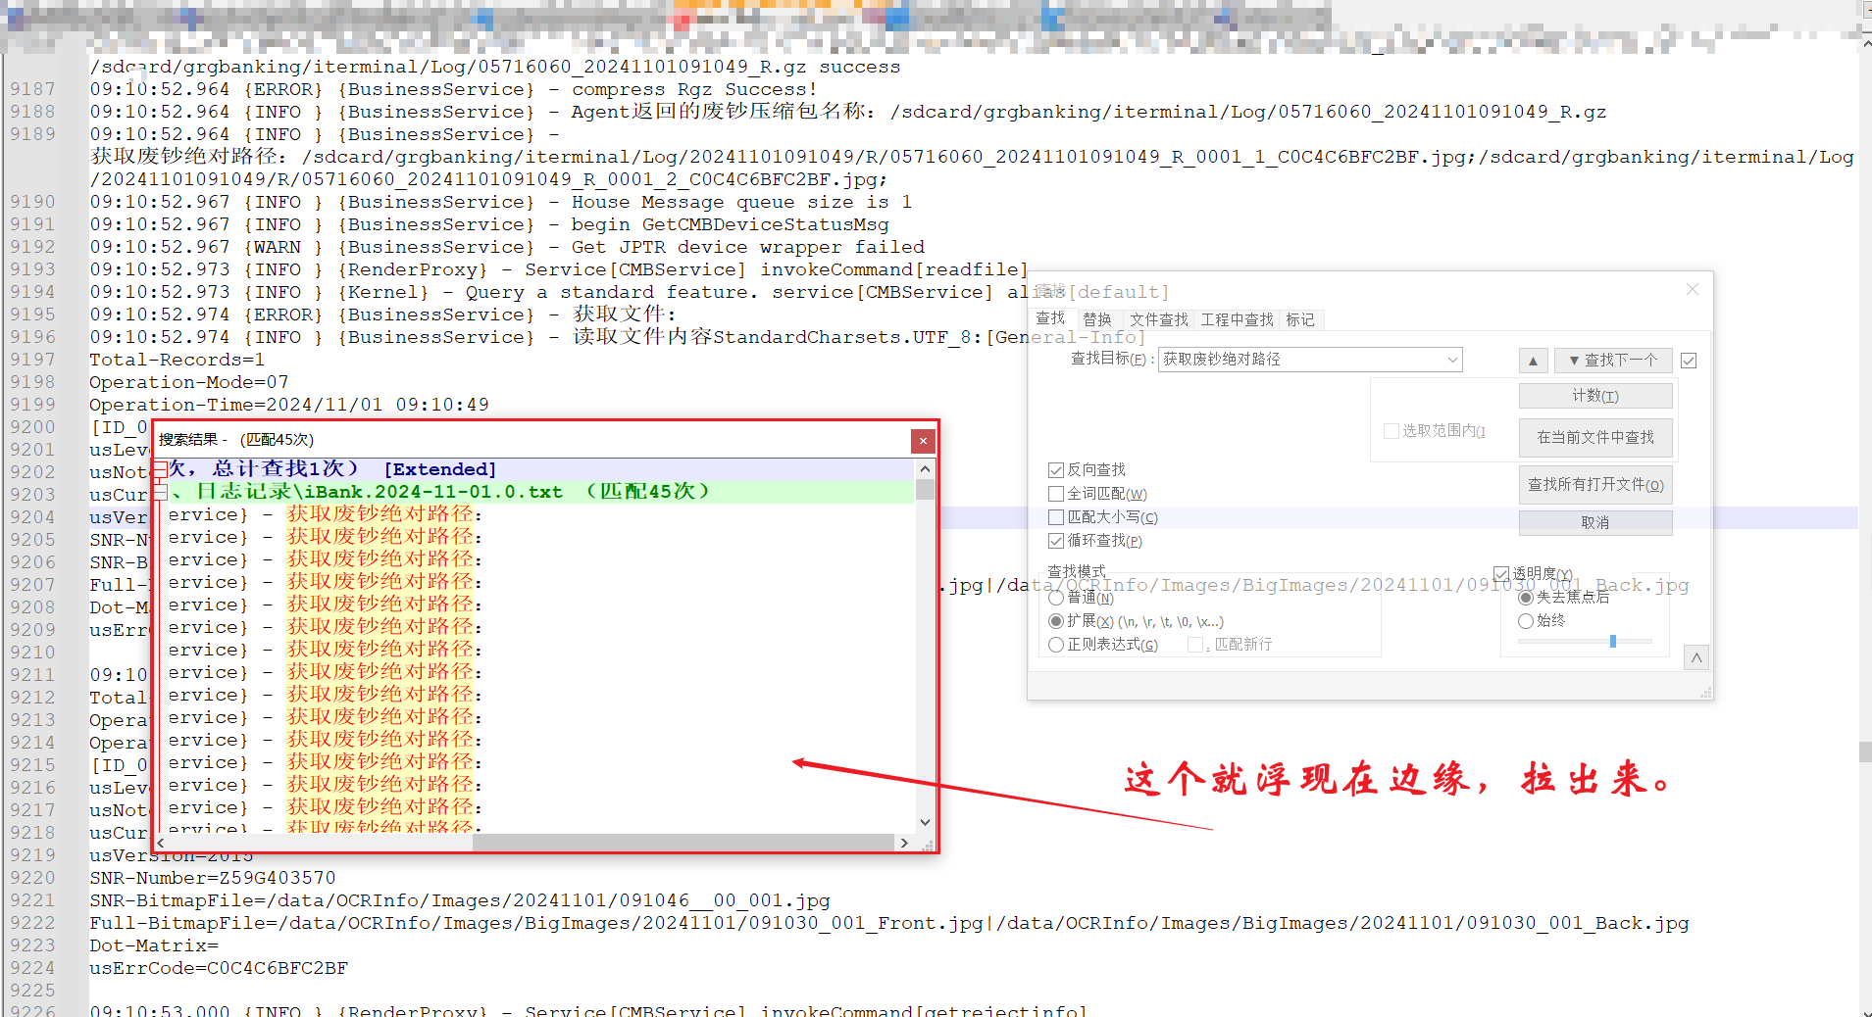Select extended 扩展 search mode
1872x1017 pixels.
pos(1056,621)
